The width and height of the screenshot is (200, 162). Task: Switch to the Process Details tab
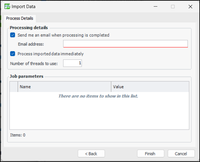(x=20, y=18)
